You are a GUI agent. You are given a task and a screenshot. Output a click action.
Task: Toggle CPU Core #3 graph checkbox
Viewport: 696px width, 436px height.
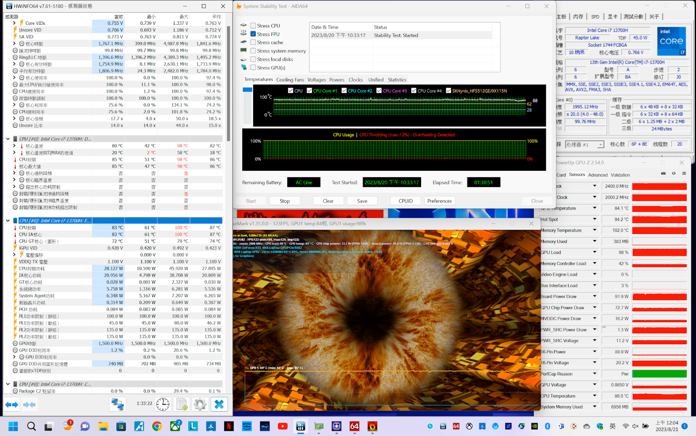(379, 91)
